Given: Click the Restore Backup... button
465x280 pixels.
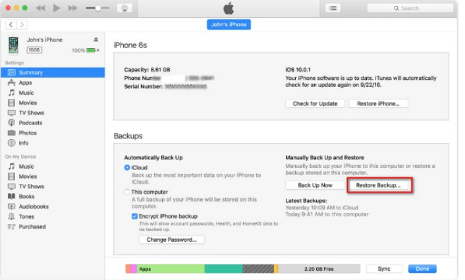Looking at the screenshot, I should 378,185.
